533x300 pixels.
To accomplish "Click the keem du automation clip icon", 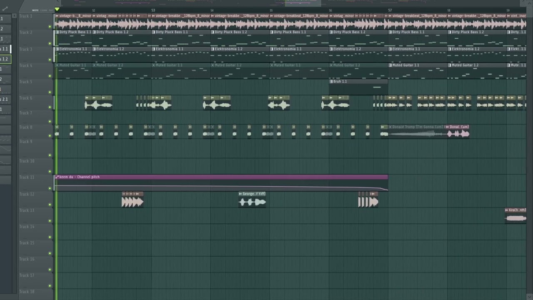I will (x=57, y=177).
